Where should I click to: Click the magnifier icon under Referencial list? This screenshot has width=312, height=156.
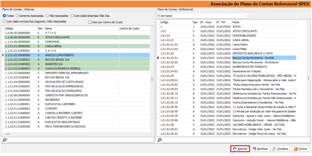160,140
